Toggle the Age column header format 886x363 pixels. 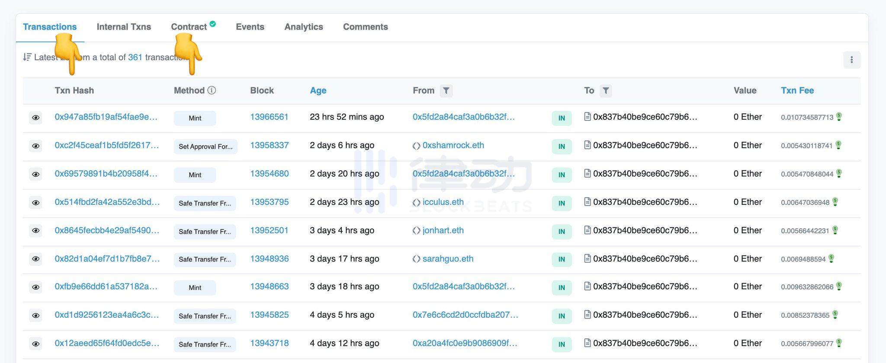318,90
